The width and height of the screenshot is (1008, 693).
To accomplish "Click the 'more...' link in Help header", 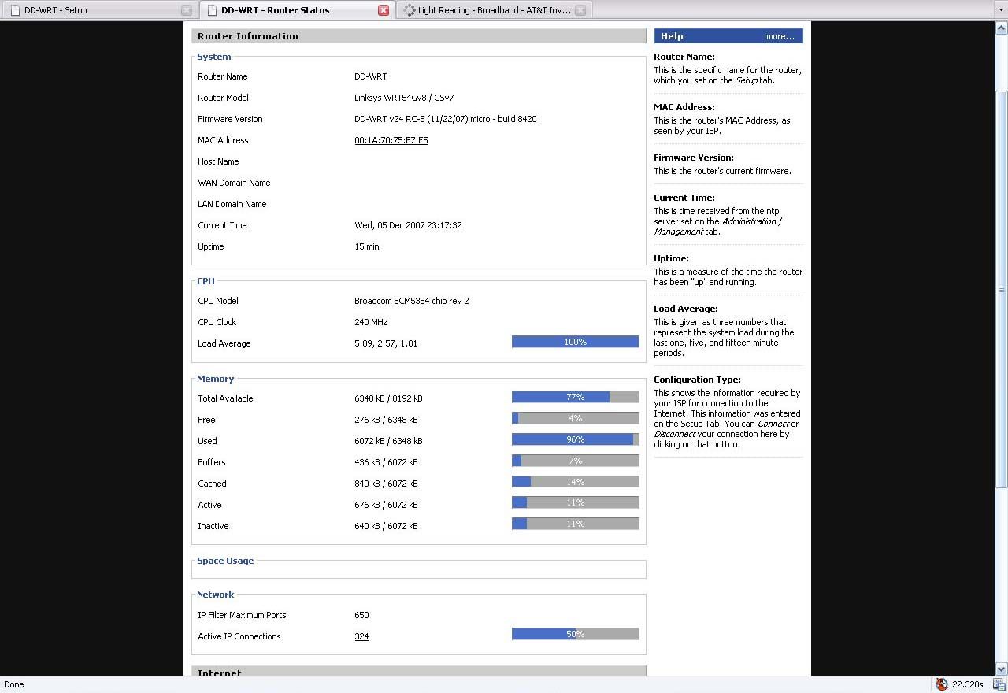I will point(780,36).
